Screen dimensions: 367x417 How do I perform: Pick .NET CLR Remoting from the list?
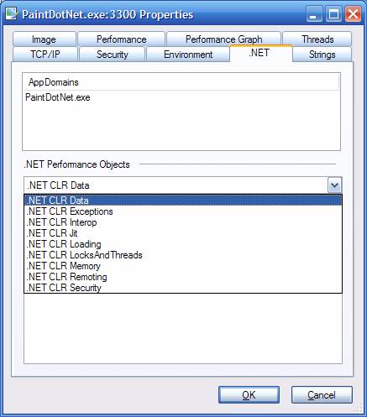click(x=183, y=277)
